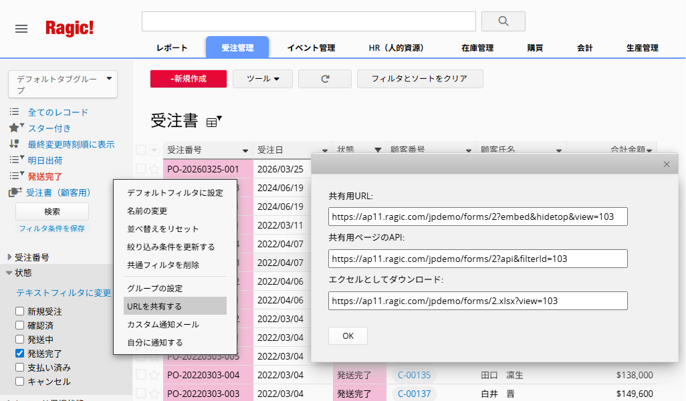The image size is (686, 401).
Task: Open the listing view mode icon beside 受注書
Action: click(x=214, y=122)
